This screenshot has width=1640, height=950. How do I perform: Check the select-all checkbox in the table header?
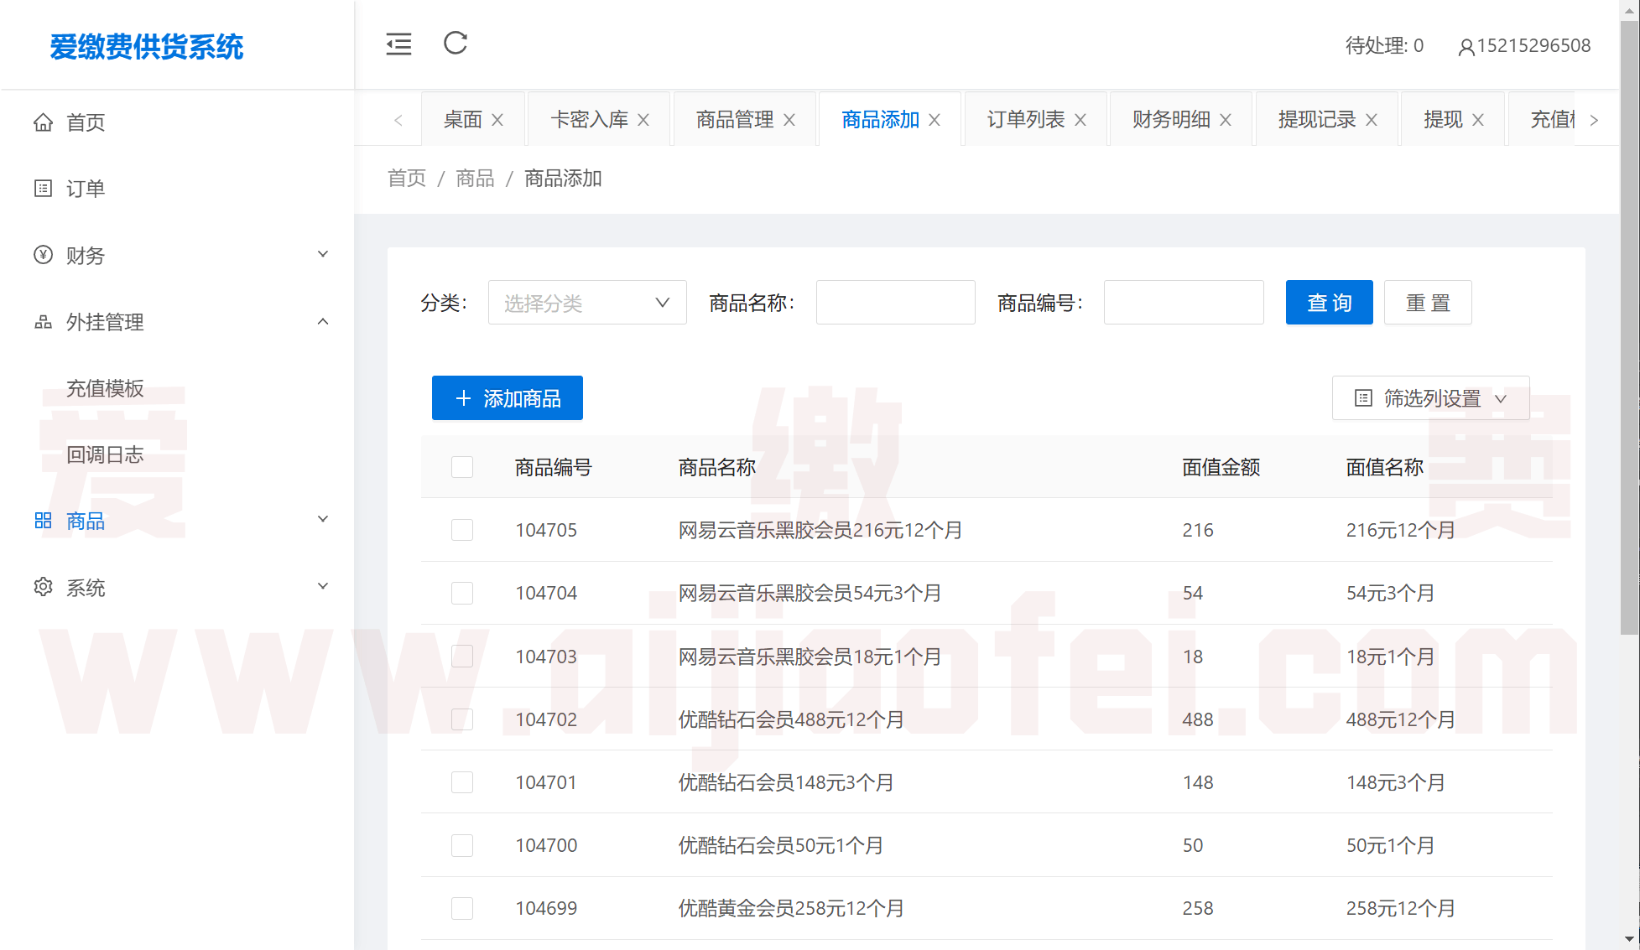click(x=462, y=466)
